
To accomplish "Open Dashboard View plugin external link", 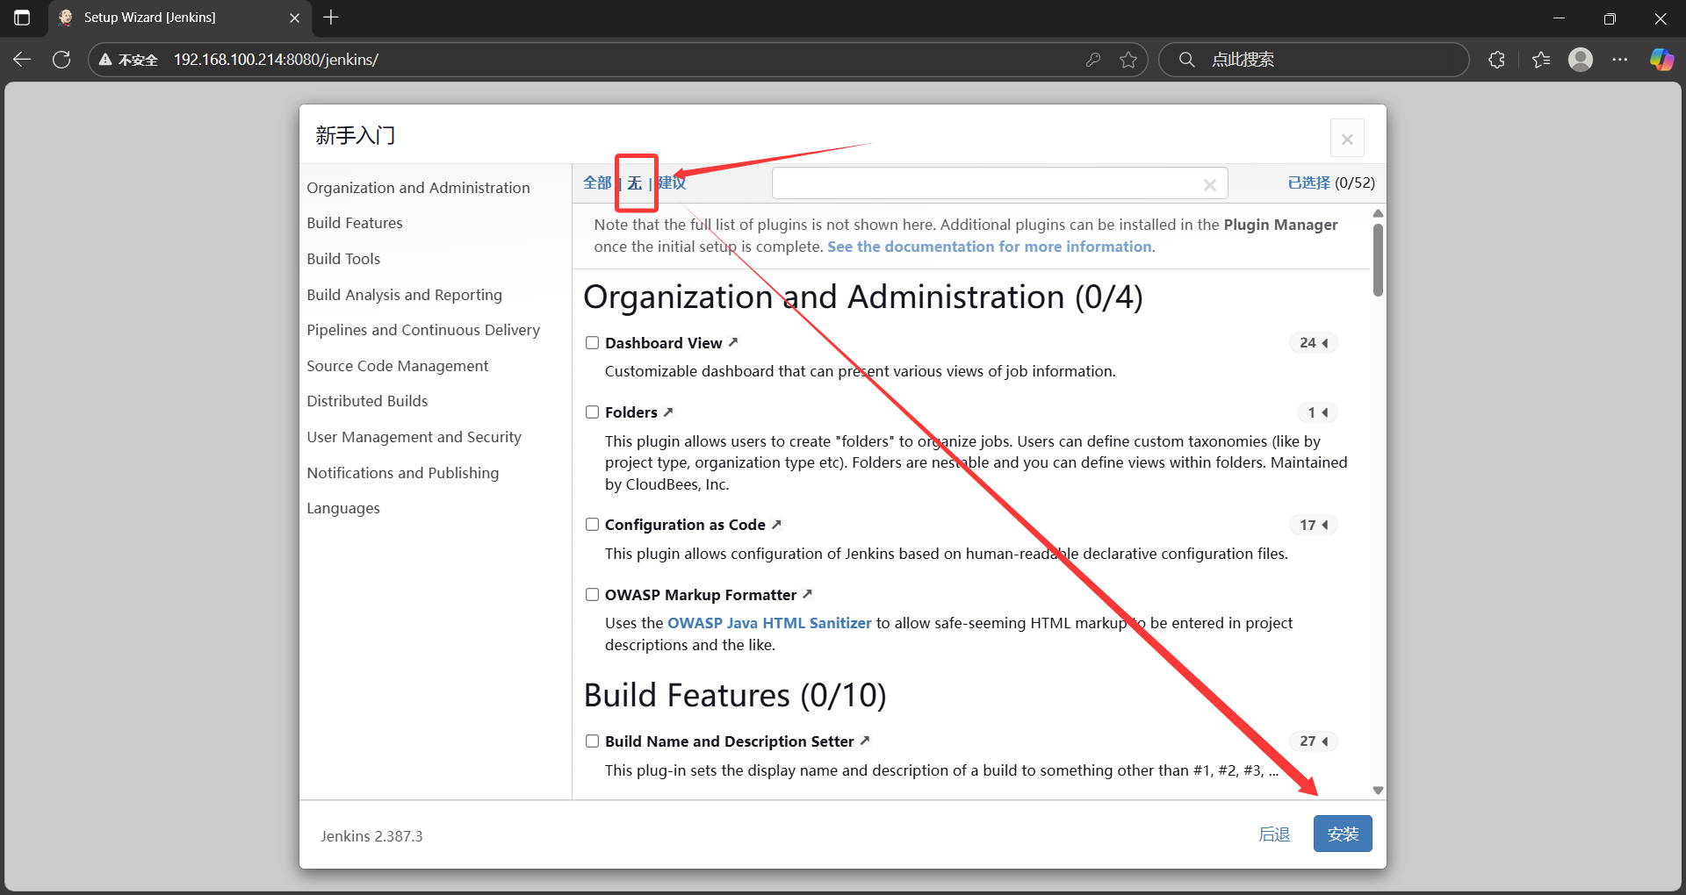I will (733, 342).
